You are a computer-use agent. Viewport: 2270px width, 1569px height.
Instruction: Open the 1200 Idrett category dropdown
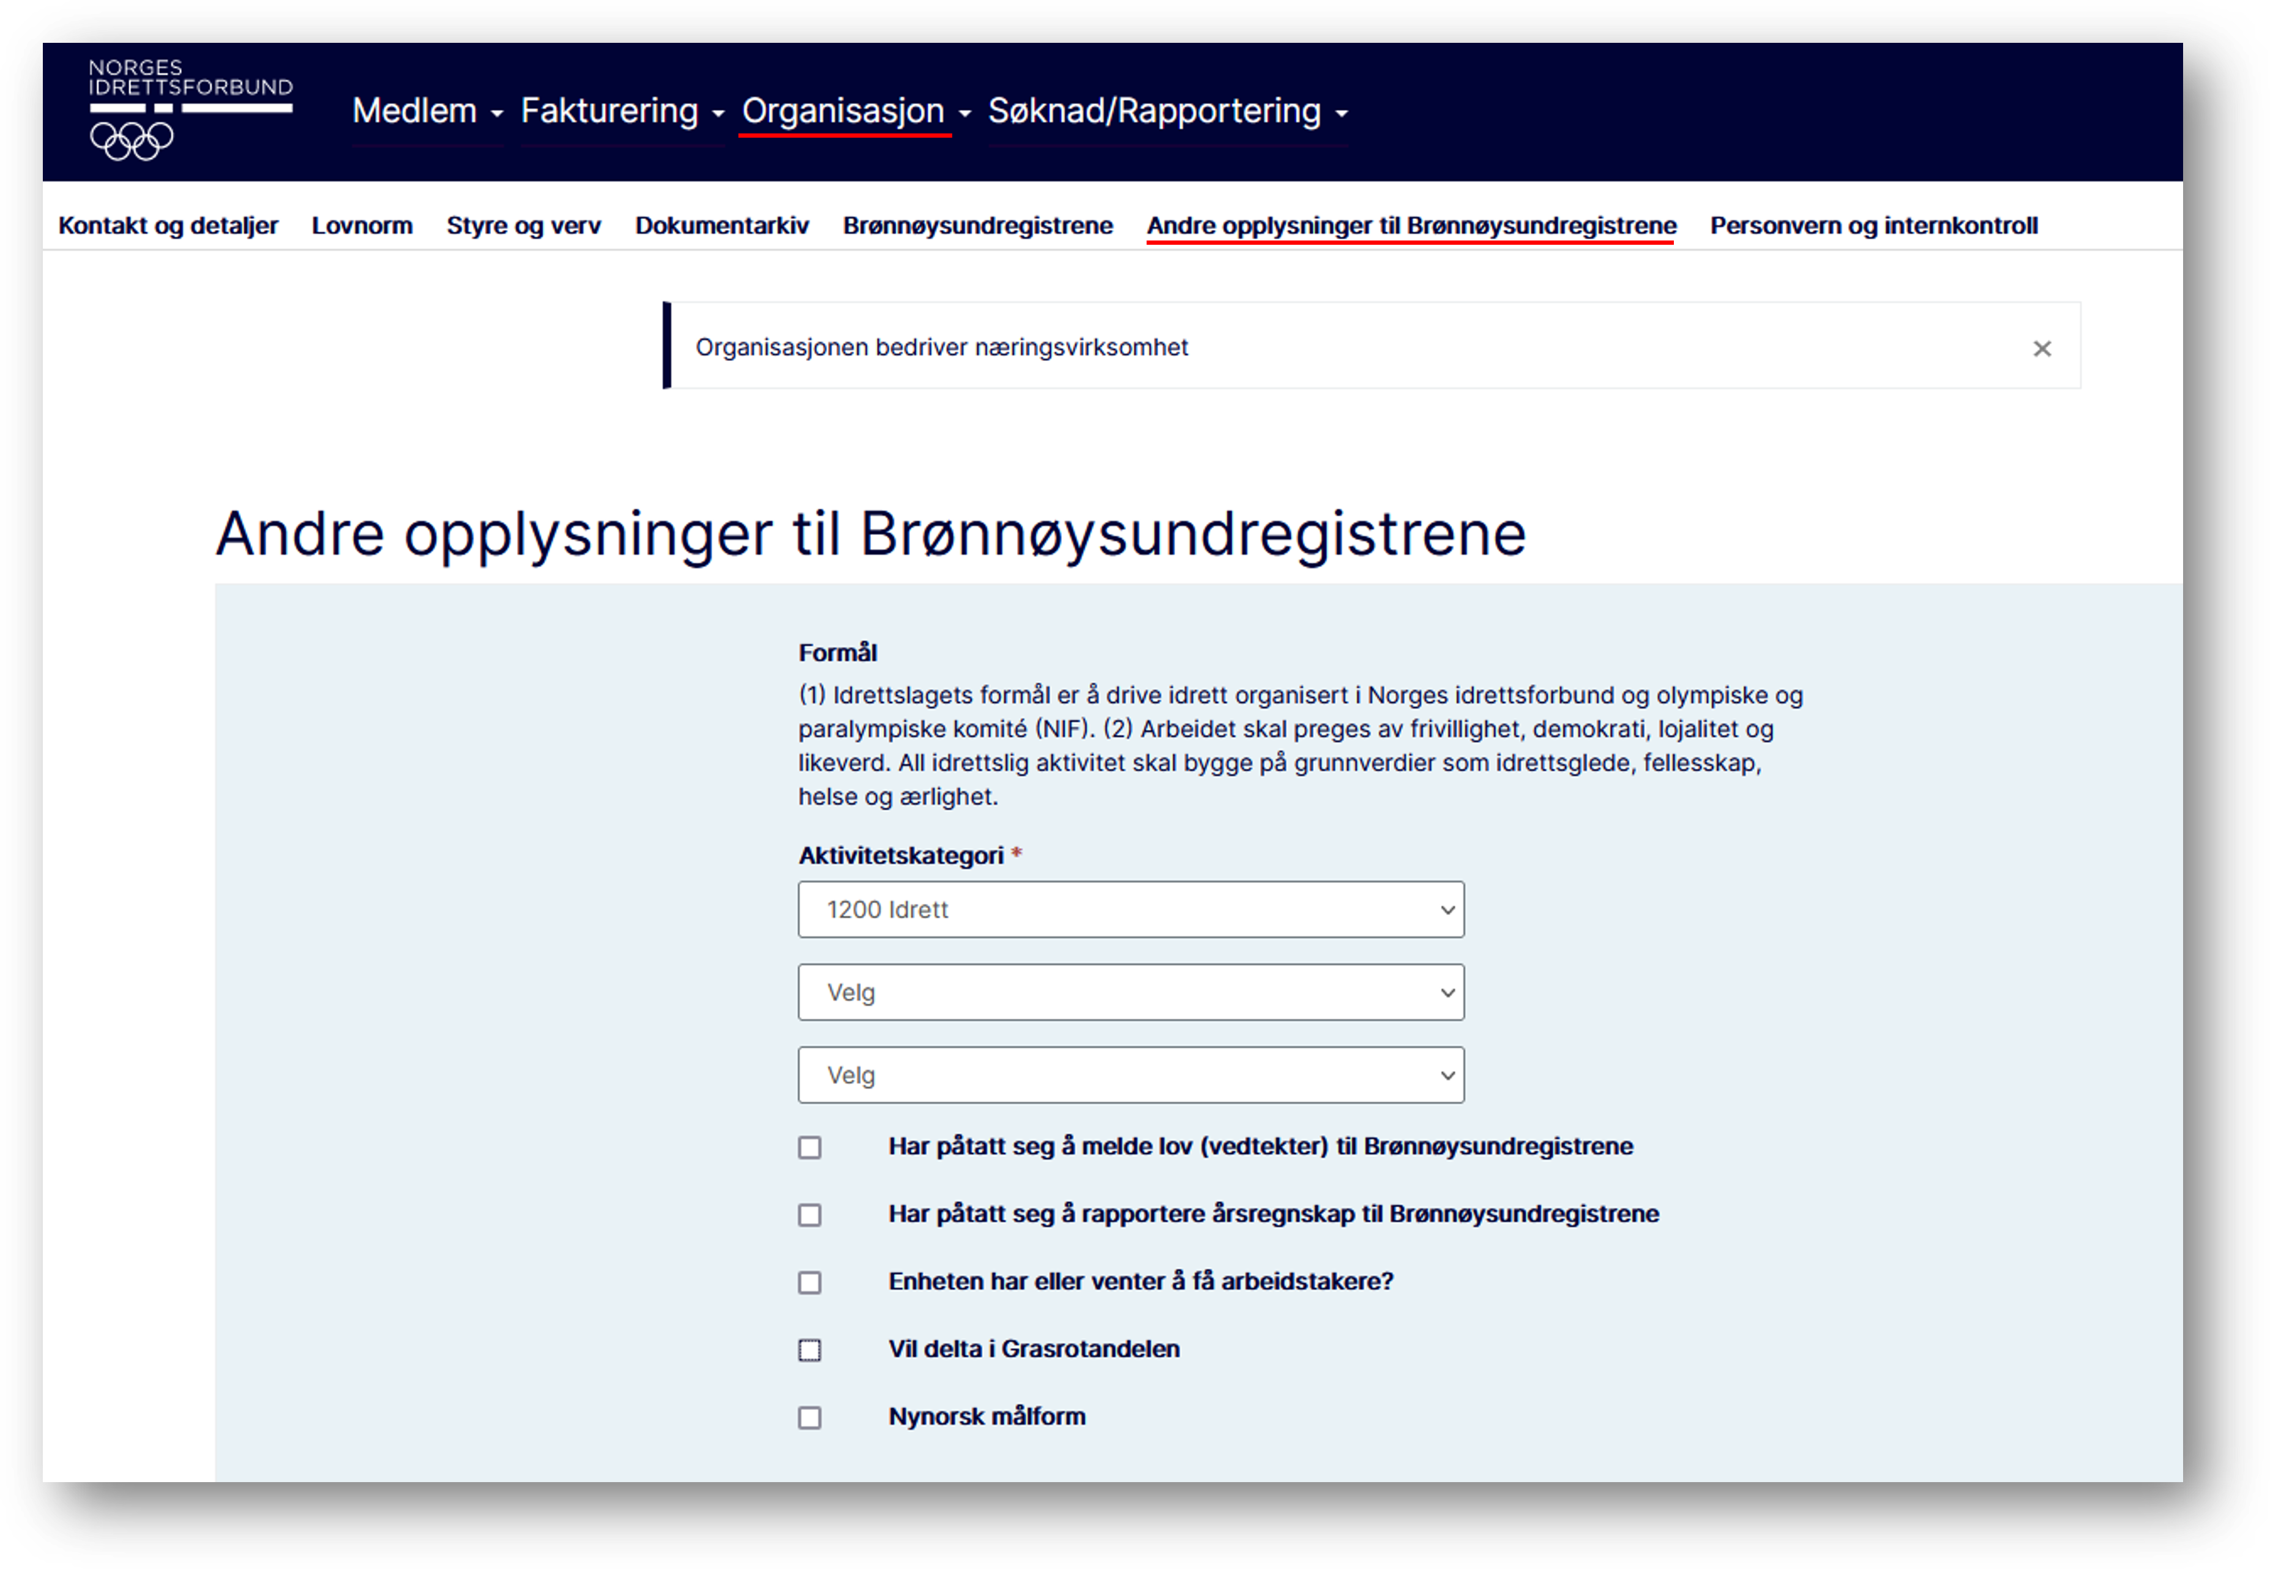coord(1130,909)
